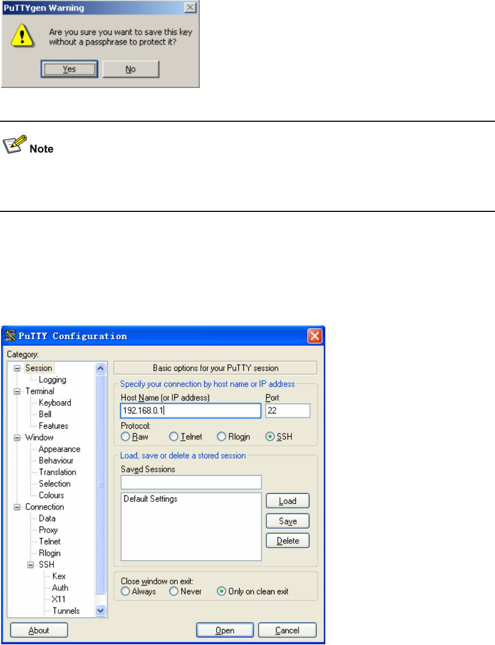
Task: Open the Selection settings category
Action: [54, 484]
